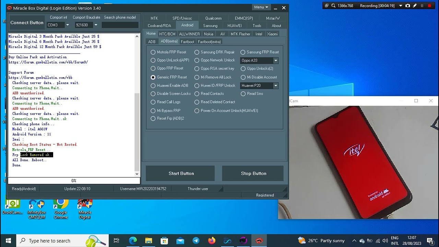Click the recorder window-mode icon
Screen dimensions: 439x247
click(327, 6)
